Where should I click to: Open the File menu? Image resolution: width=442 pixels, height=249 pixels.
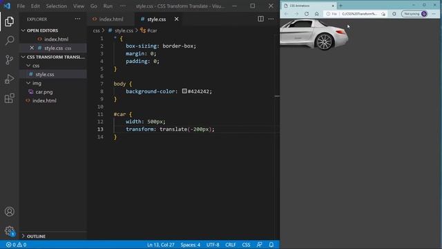click(21, 6)
